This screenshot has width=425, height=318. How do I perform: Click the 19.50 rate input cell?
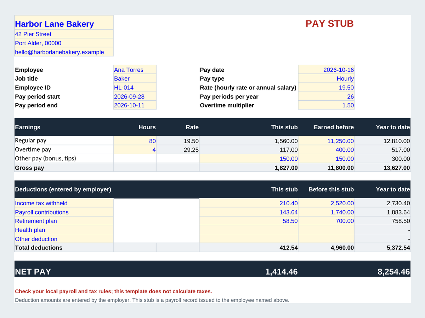pyautogui.click(x=326, y=88)
